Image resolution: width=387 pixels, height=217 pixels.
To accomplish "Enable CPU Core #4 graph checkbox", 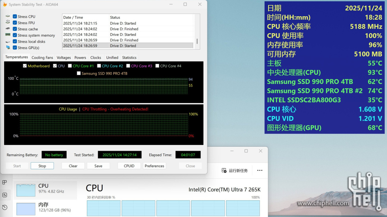I will [x=157, y=66].
